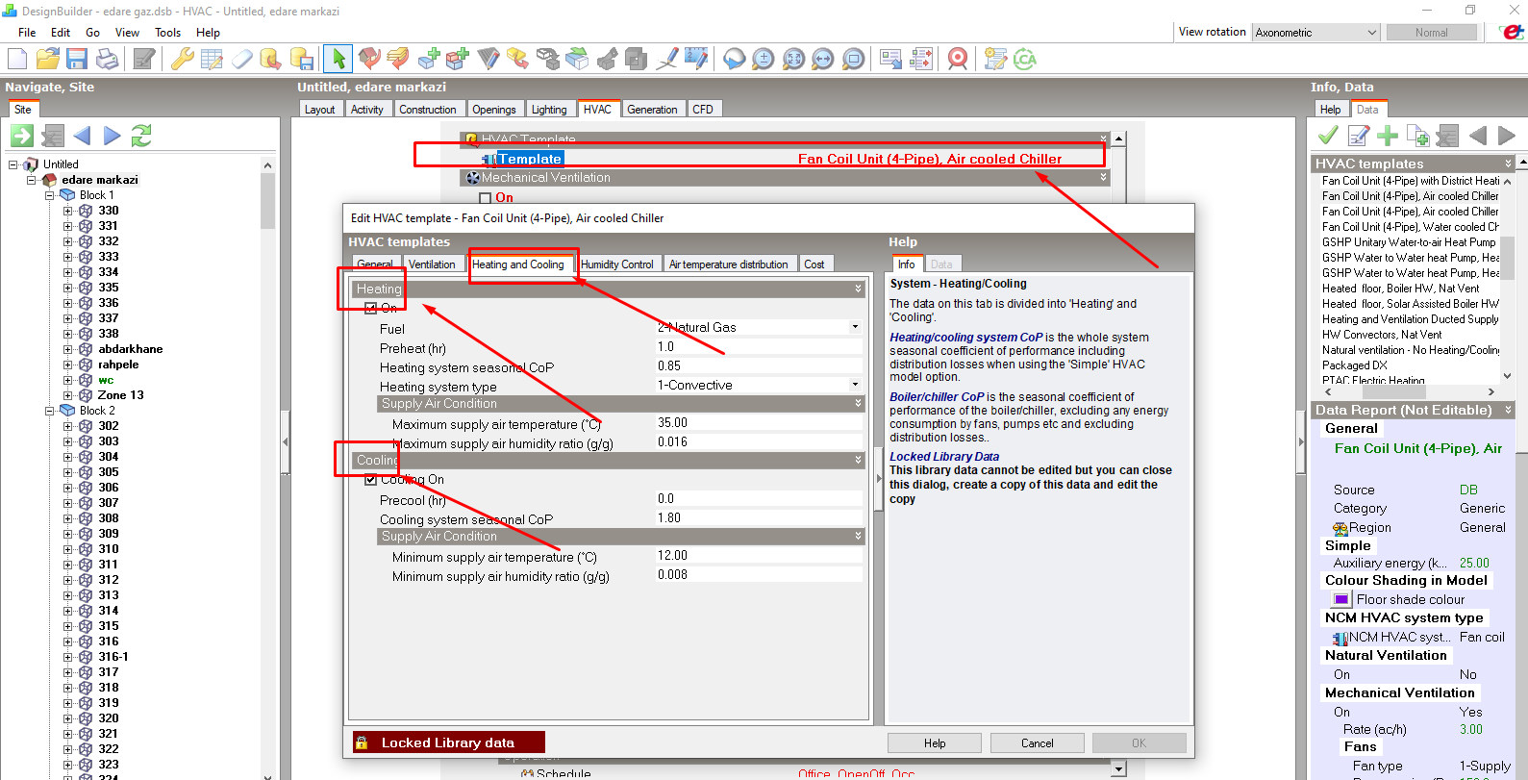
Task: Open the Air temperature distribution tab
Action: [728, 264]
